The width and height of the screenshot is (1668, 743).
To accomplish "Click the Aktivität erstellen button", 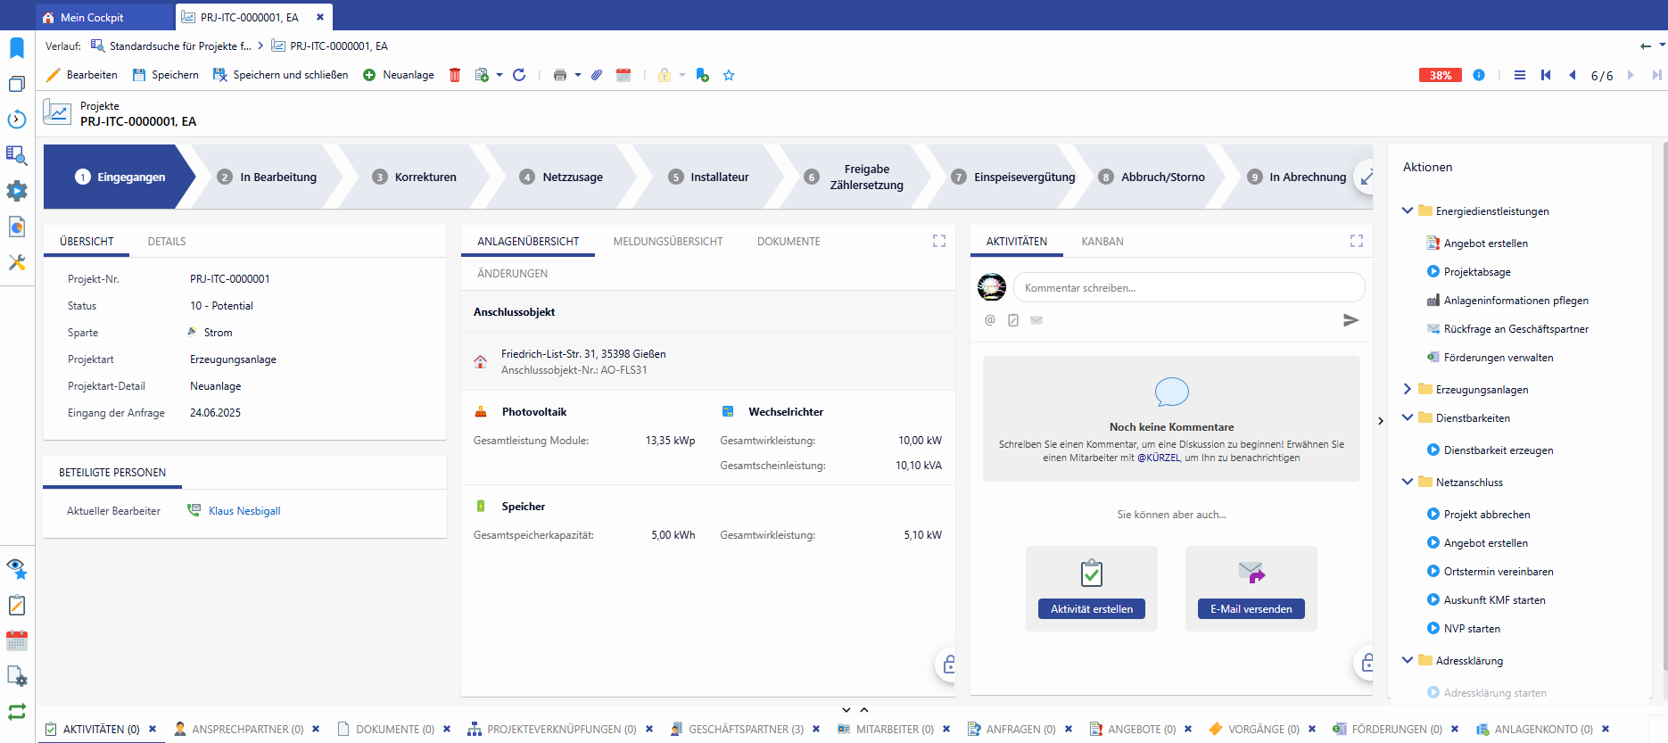I will [1091, 609].
